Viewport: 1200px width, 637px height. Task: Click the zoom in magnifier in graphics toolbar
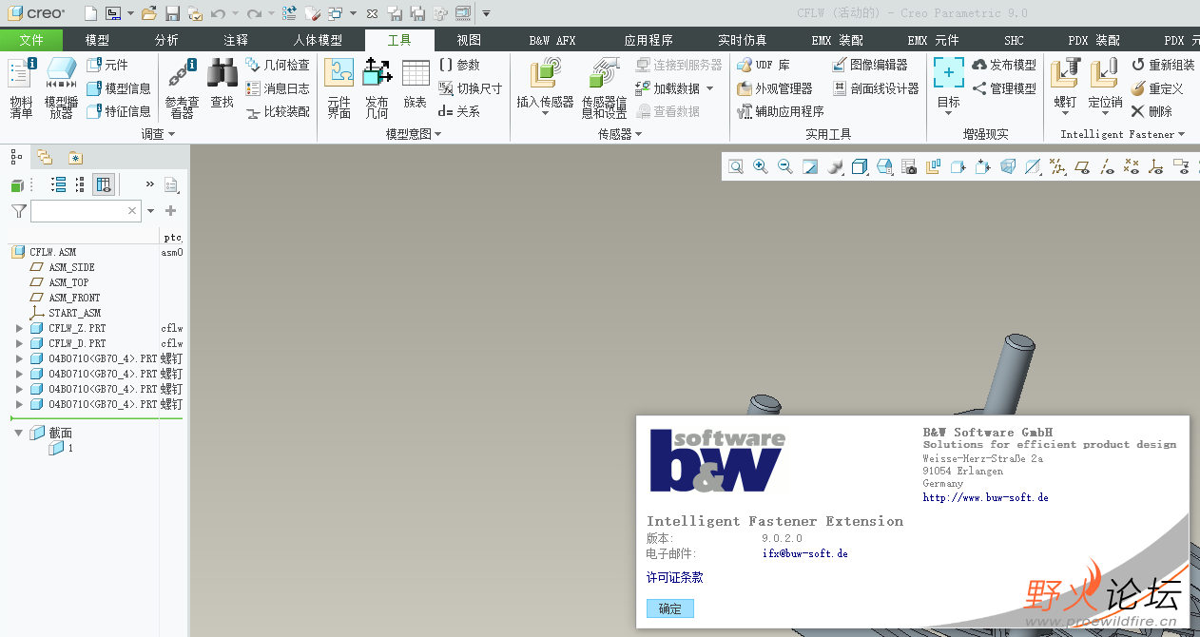(x=761, y=167)
